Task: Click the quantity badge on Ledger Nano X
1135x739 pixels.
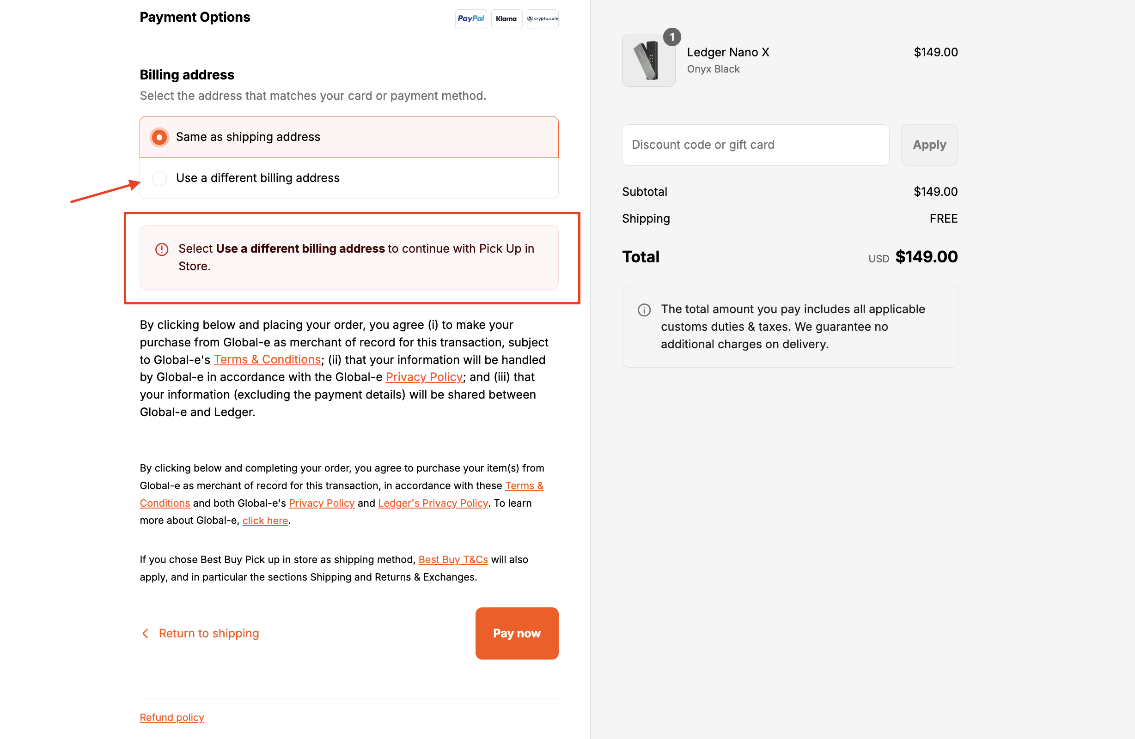Action: click(671, 37)
